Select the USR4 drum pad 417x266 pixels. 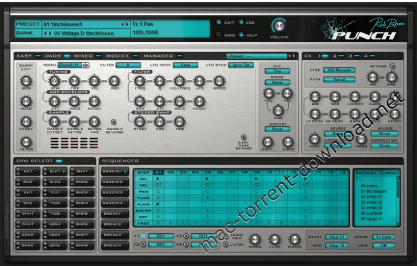pos(55,224)
